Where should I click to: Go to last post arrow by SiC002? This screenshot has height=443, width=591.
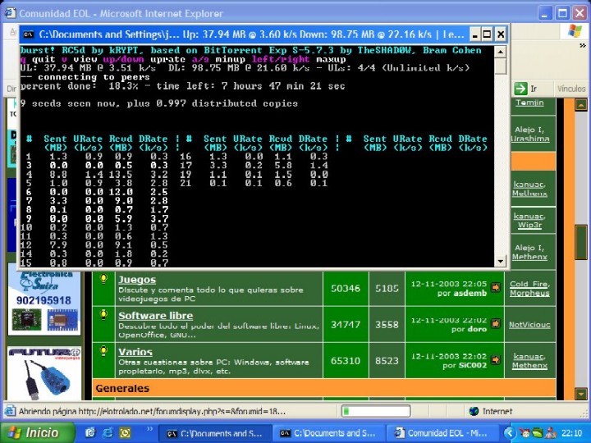496,360
